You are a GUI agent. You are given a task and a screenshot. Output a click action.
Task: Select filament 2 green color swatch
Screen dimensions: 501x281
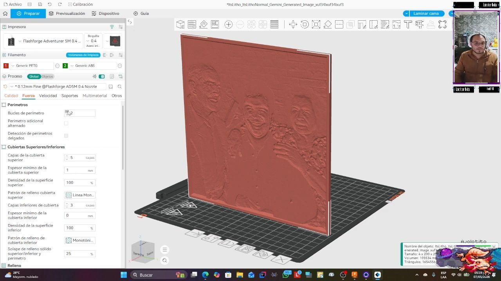click(65, 66)
